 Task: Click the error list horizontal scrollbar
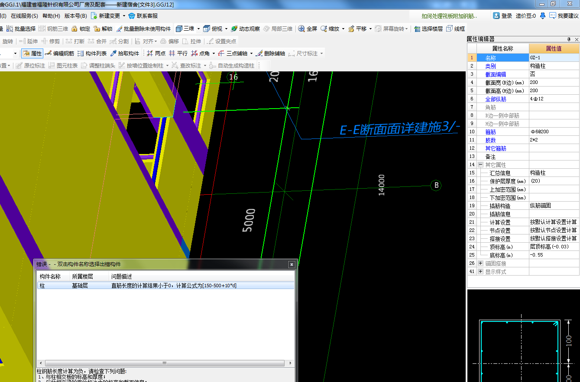point(165,363)
